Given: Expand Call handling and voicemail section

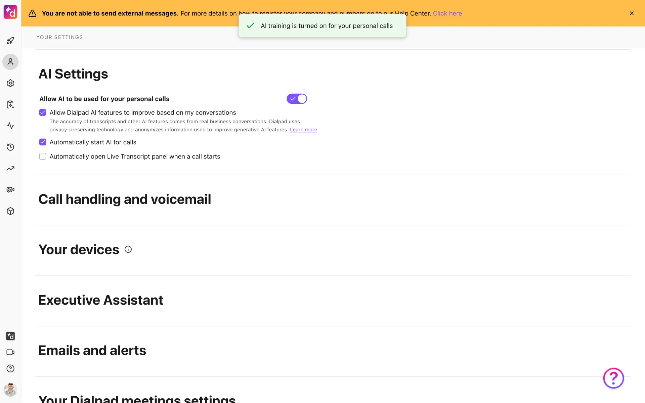Looking at the screenshot, I should (125, 199).
